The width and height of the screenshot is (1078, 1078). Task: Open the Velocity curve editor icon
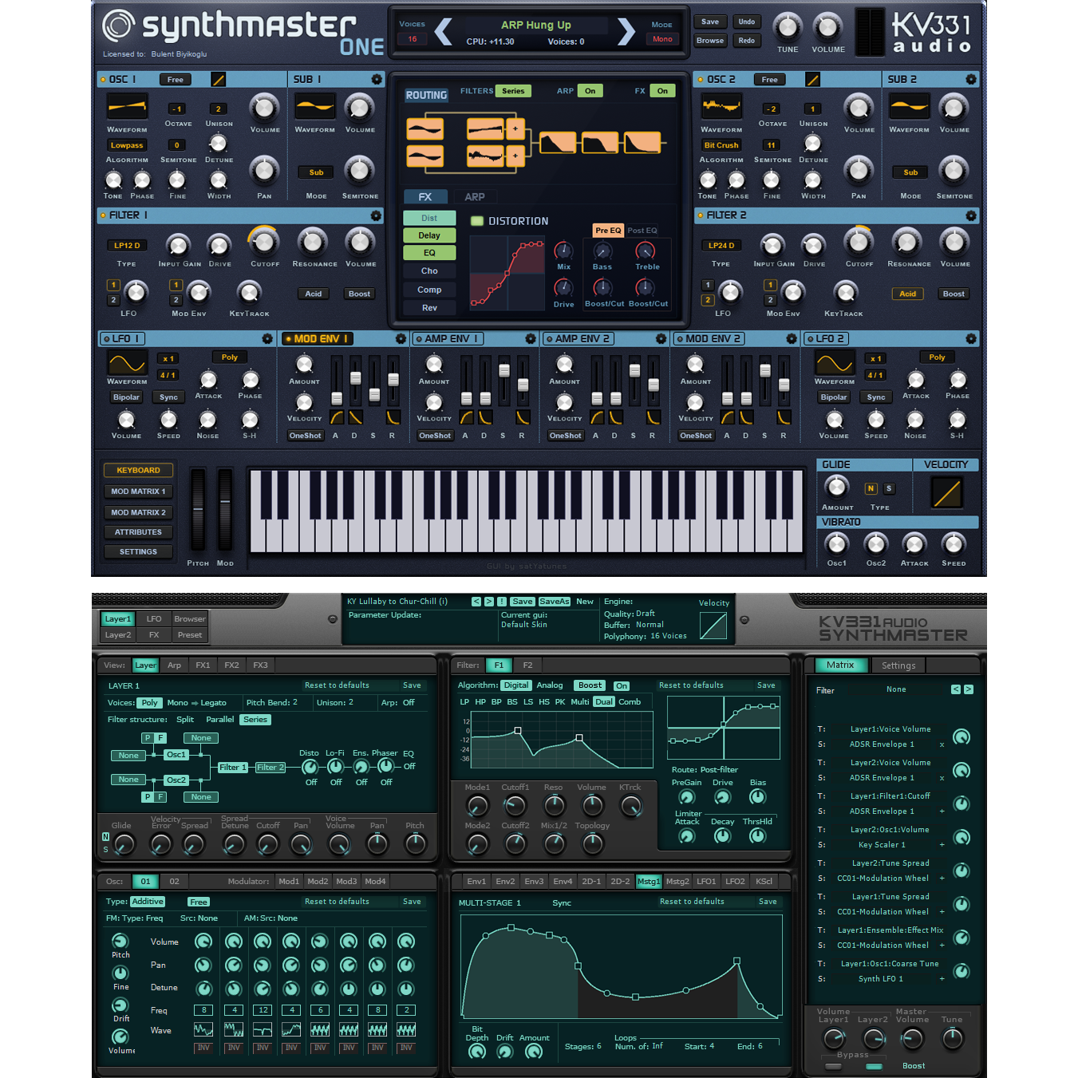(x=946, y=493)
